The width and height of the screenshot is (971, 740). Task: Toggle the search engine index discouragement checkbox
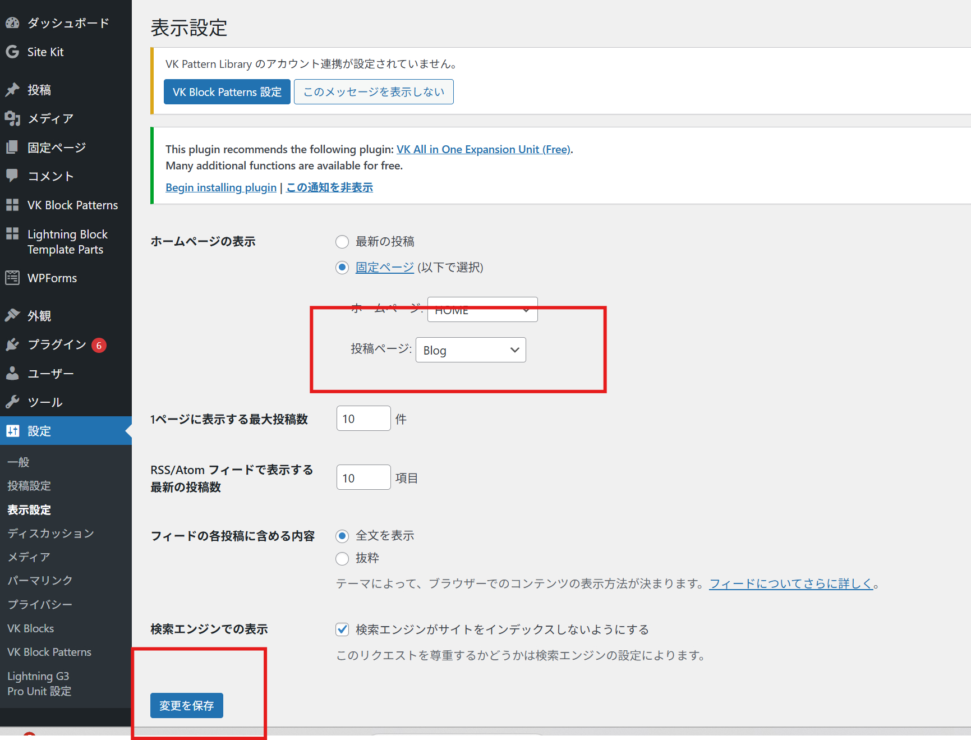coord(342,629)
